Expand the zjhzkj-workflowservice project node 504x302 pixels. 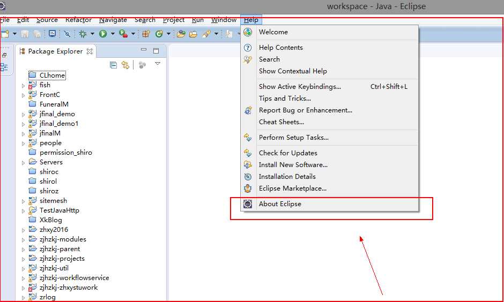coord(23,278)
